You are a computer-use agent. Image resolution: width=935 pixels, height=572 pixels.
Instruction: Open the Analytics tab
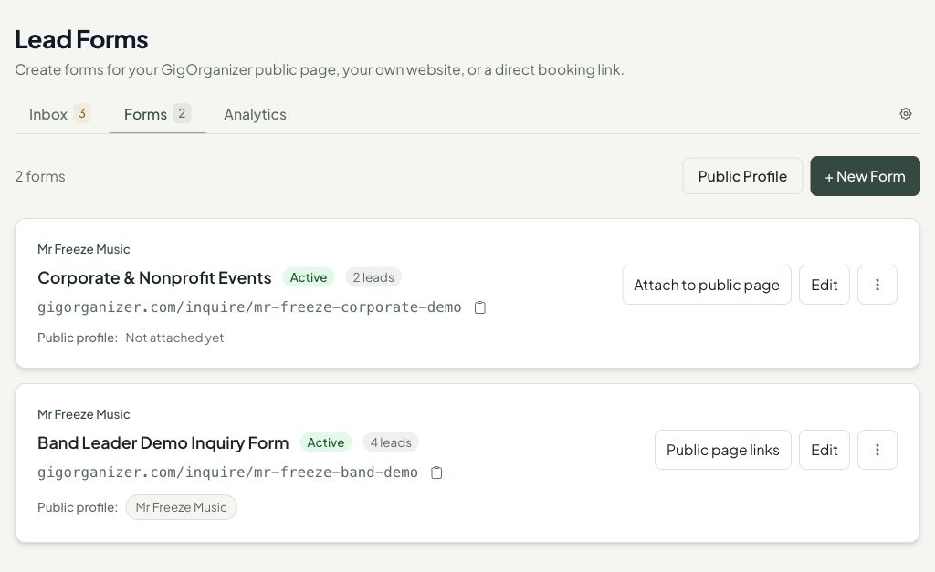tap(256, 114)
